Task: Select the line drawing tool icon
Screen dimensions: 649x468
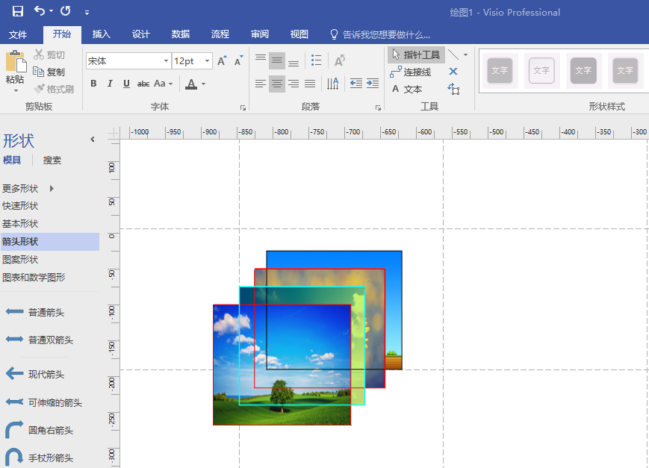Action: 453,54
